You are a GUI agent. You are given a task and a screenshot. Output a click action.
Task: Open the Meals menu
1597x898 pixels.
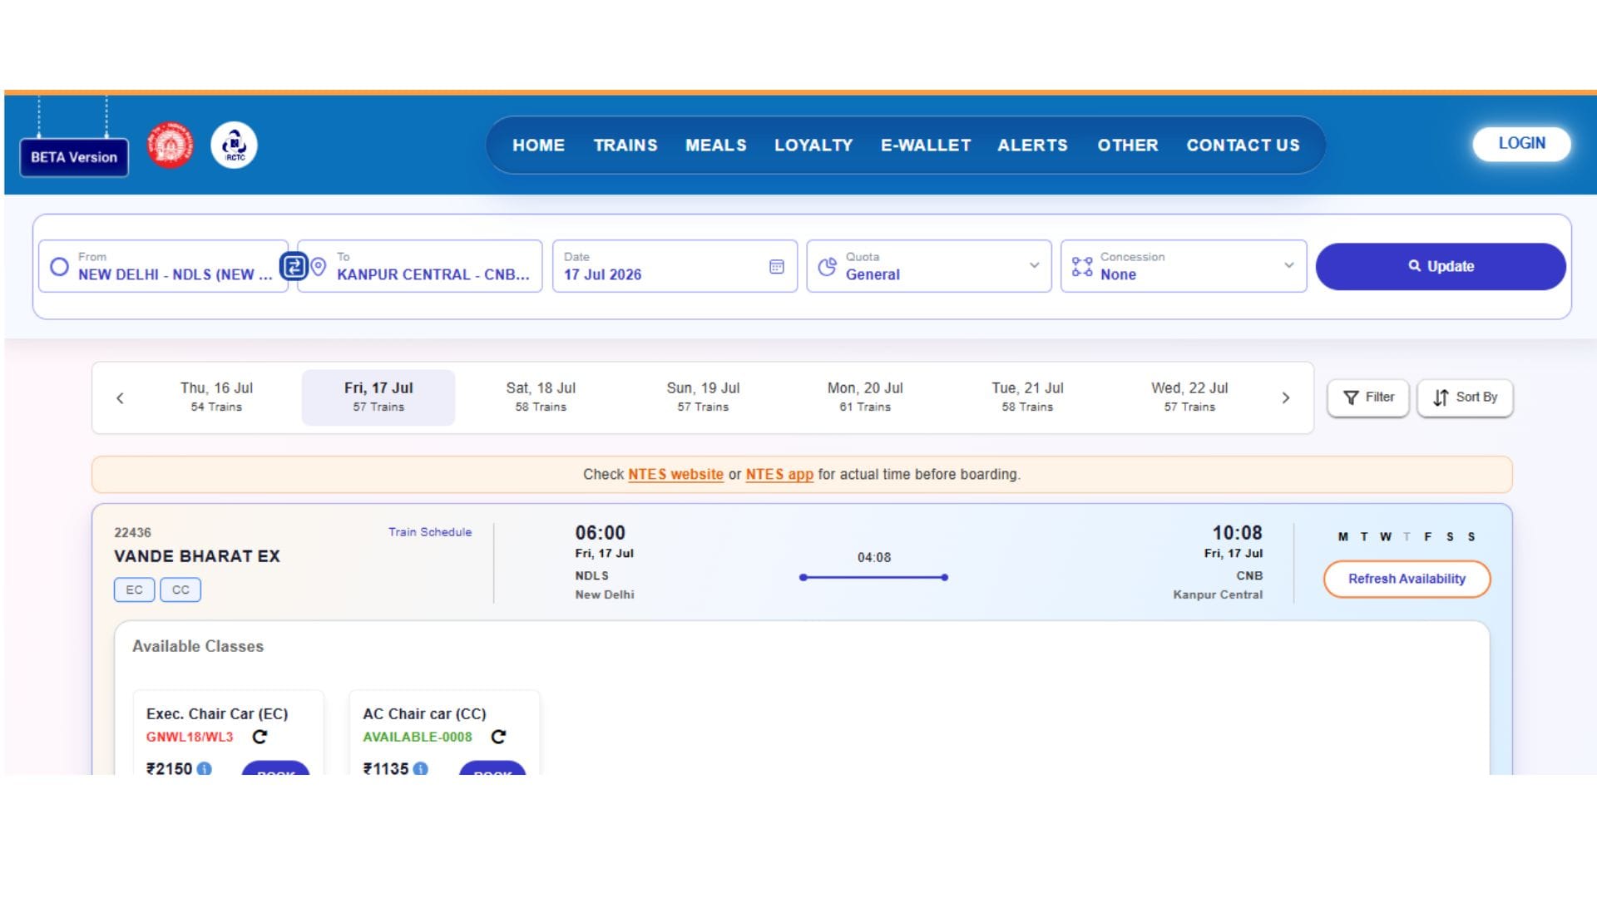(715, 145)
